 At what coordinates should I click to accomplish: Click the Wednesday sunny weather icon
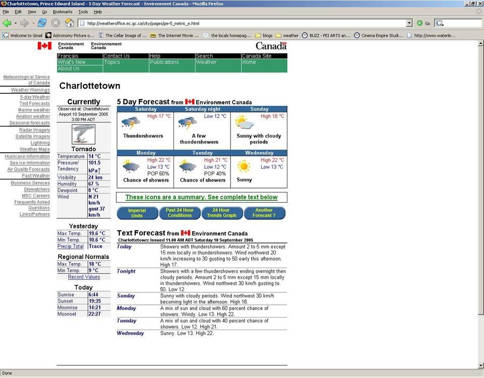click(x=244, y=166)
